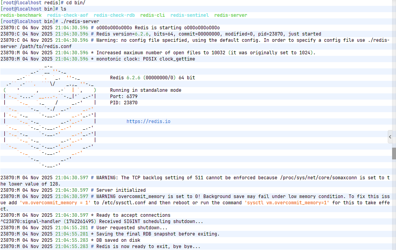Image resolution: width=396 pixels, height=250 pixels.
Task: Click 'sysctl vm.overcommit_memory=1' orange text
Action: coord(287,203)
